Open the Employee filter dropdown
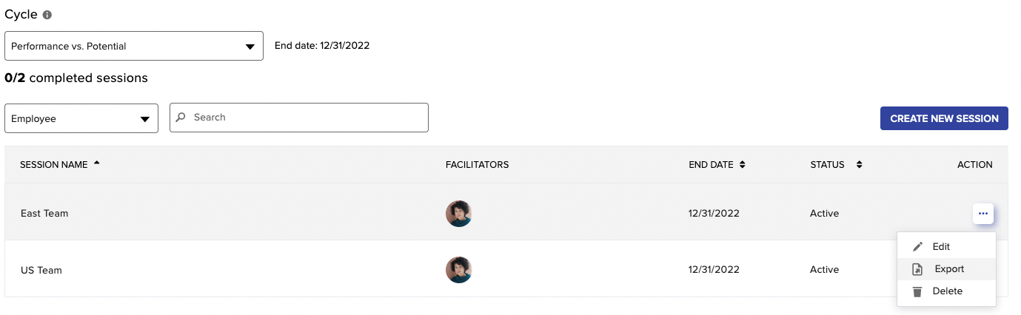 81,118
